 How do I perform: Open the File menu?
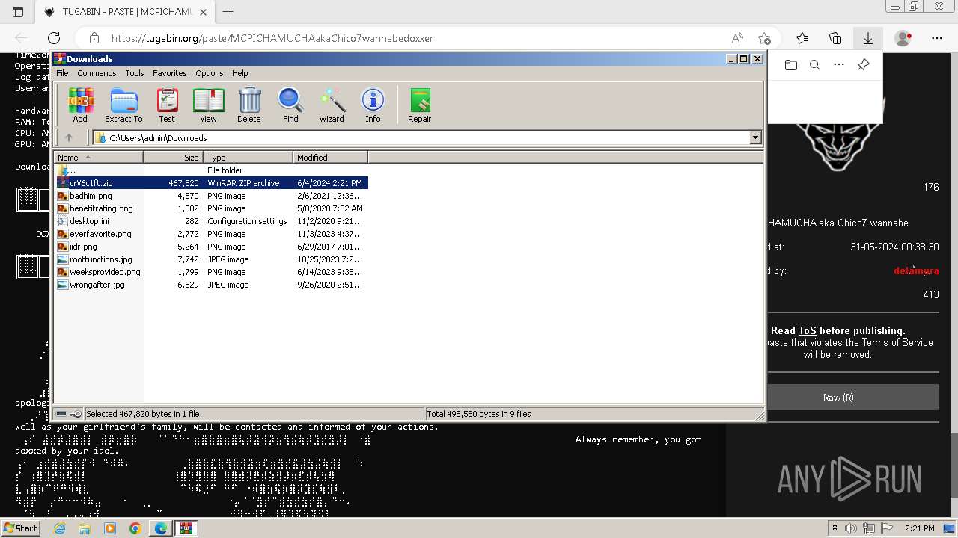point(62,73)
